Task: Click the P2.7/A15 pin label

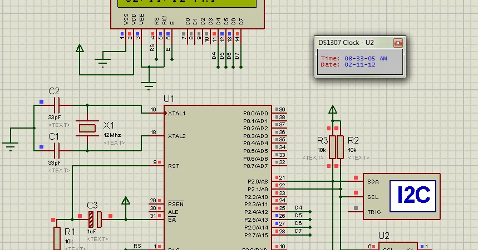Action: 257,235
